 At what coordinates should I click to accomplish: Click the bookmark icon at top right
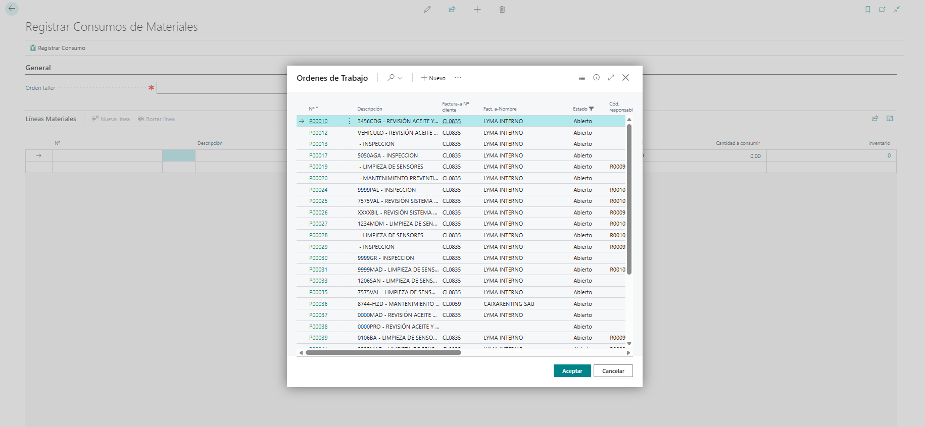point(868,10)
